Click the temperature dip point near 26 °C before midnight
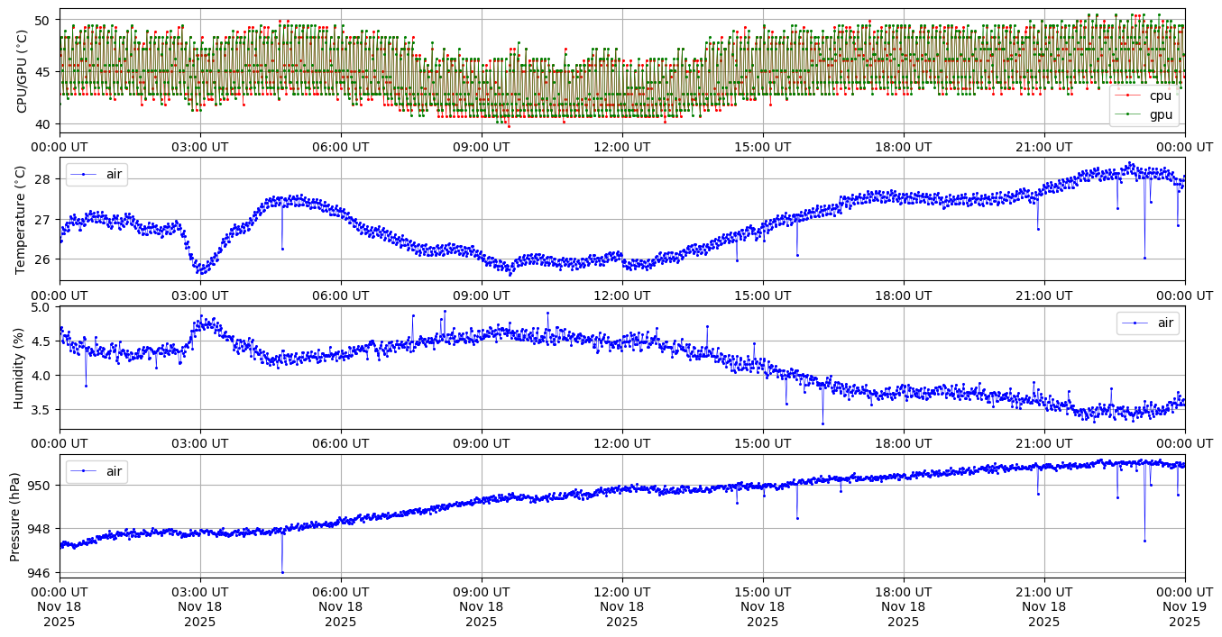The width and height of the screenshot is (1222, 637). point(1144,258)
